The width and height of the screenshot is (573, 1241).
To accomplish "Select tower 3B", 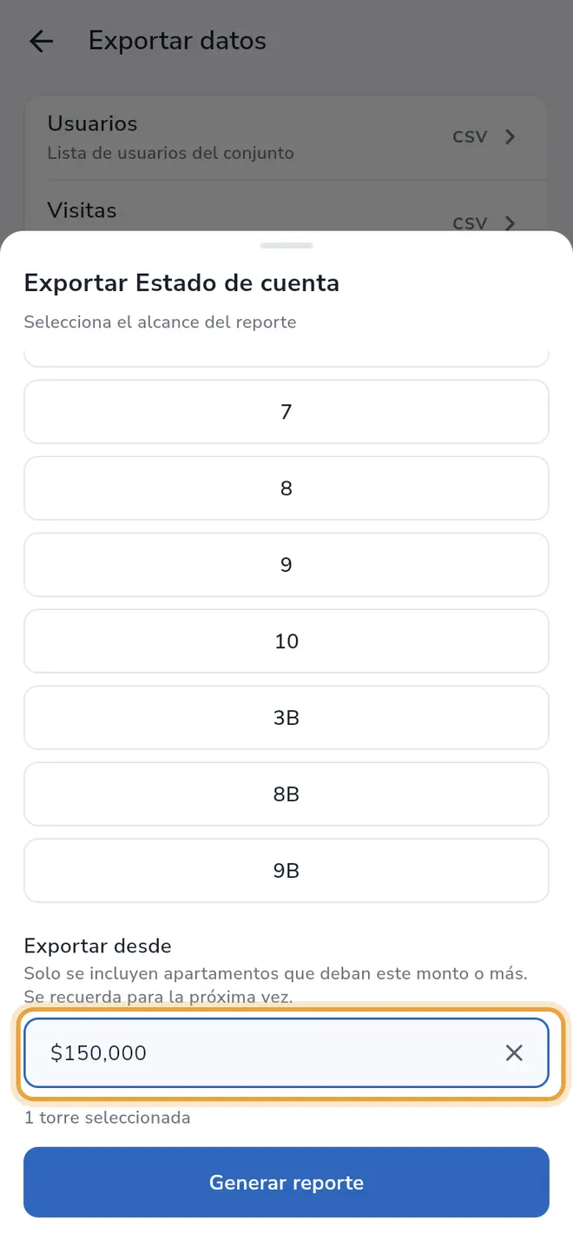I will pyautogui.click(x=286, y=718).
